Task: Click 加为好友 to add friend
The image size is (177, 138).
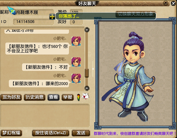Action: tap(11, 97)
